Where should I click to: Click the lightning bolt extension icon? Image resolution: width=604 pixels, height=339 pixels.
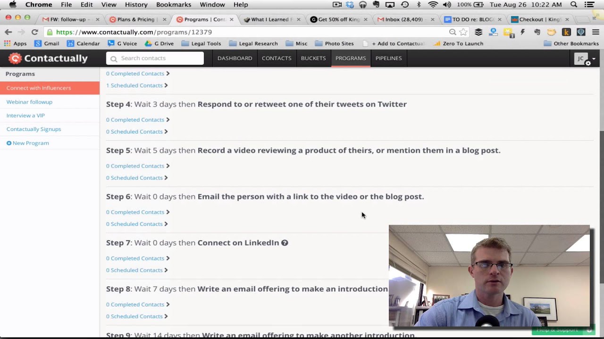tap(522, 32)
